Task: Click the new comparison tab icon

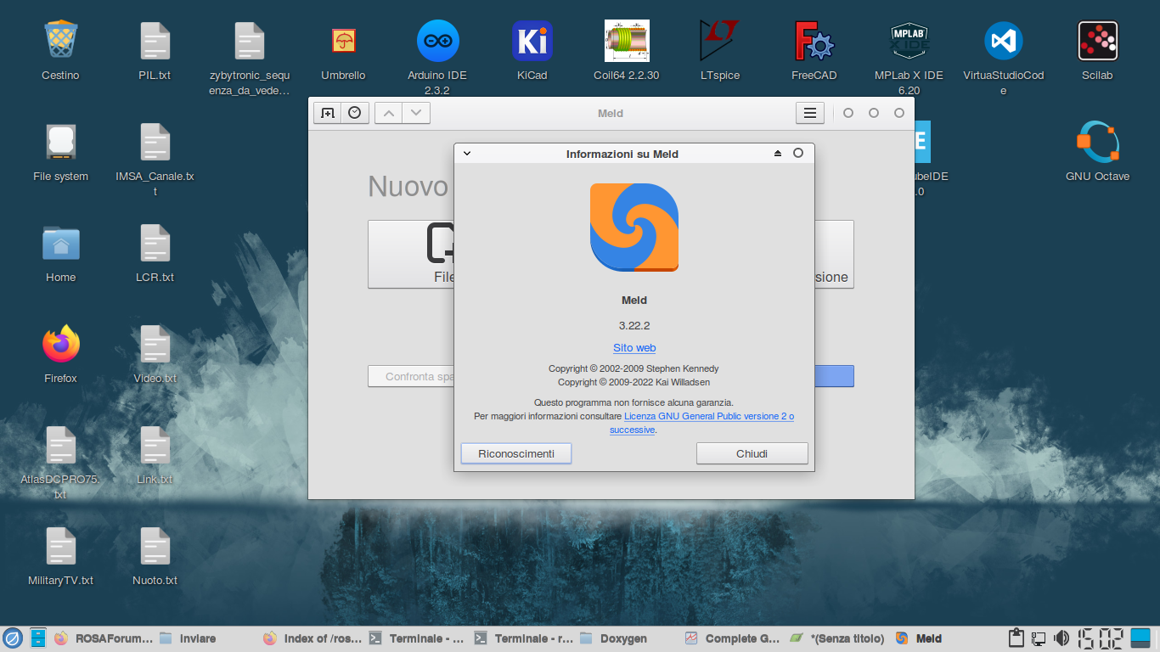Action: pyautogui.click(x=328, y=113)
